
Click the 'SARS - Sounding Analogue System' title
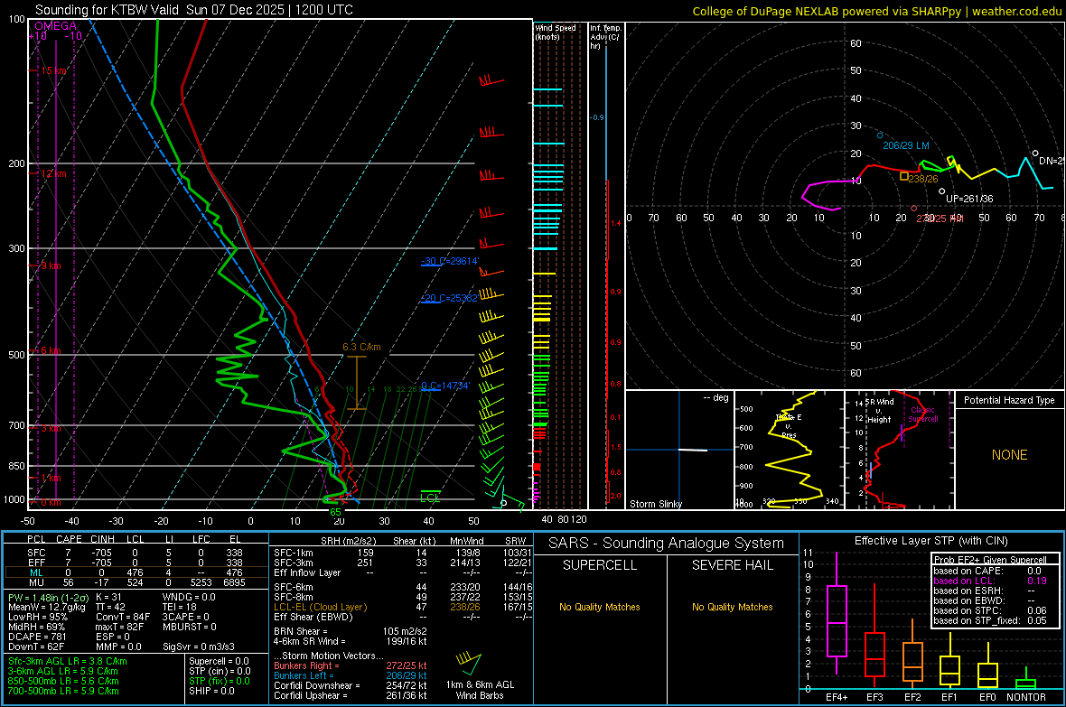pos(667,544)
